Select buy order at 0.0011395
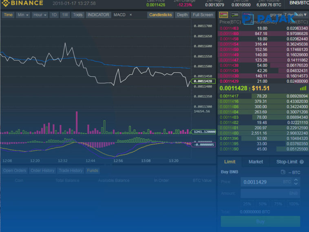The height and width of the screenshot is (232, 309). pyautogui.click(x=263, y=144)
